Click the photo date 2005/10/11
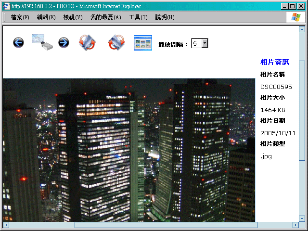The height and width of the screenshot is (231, 308). coord(278,133)
